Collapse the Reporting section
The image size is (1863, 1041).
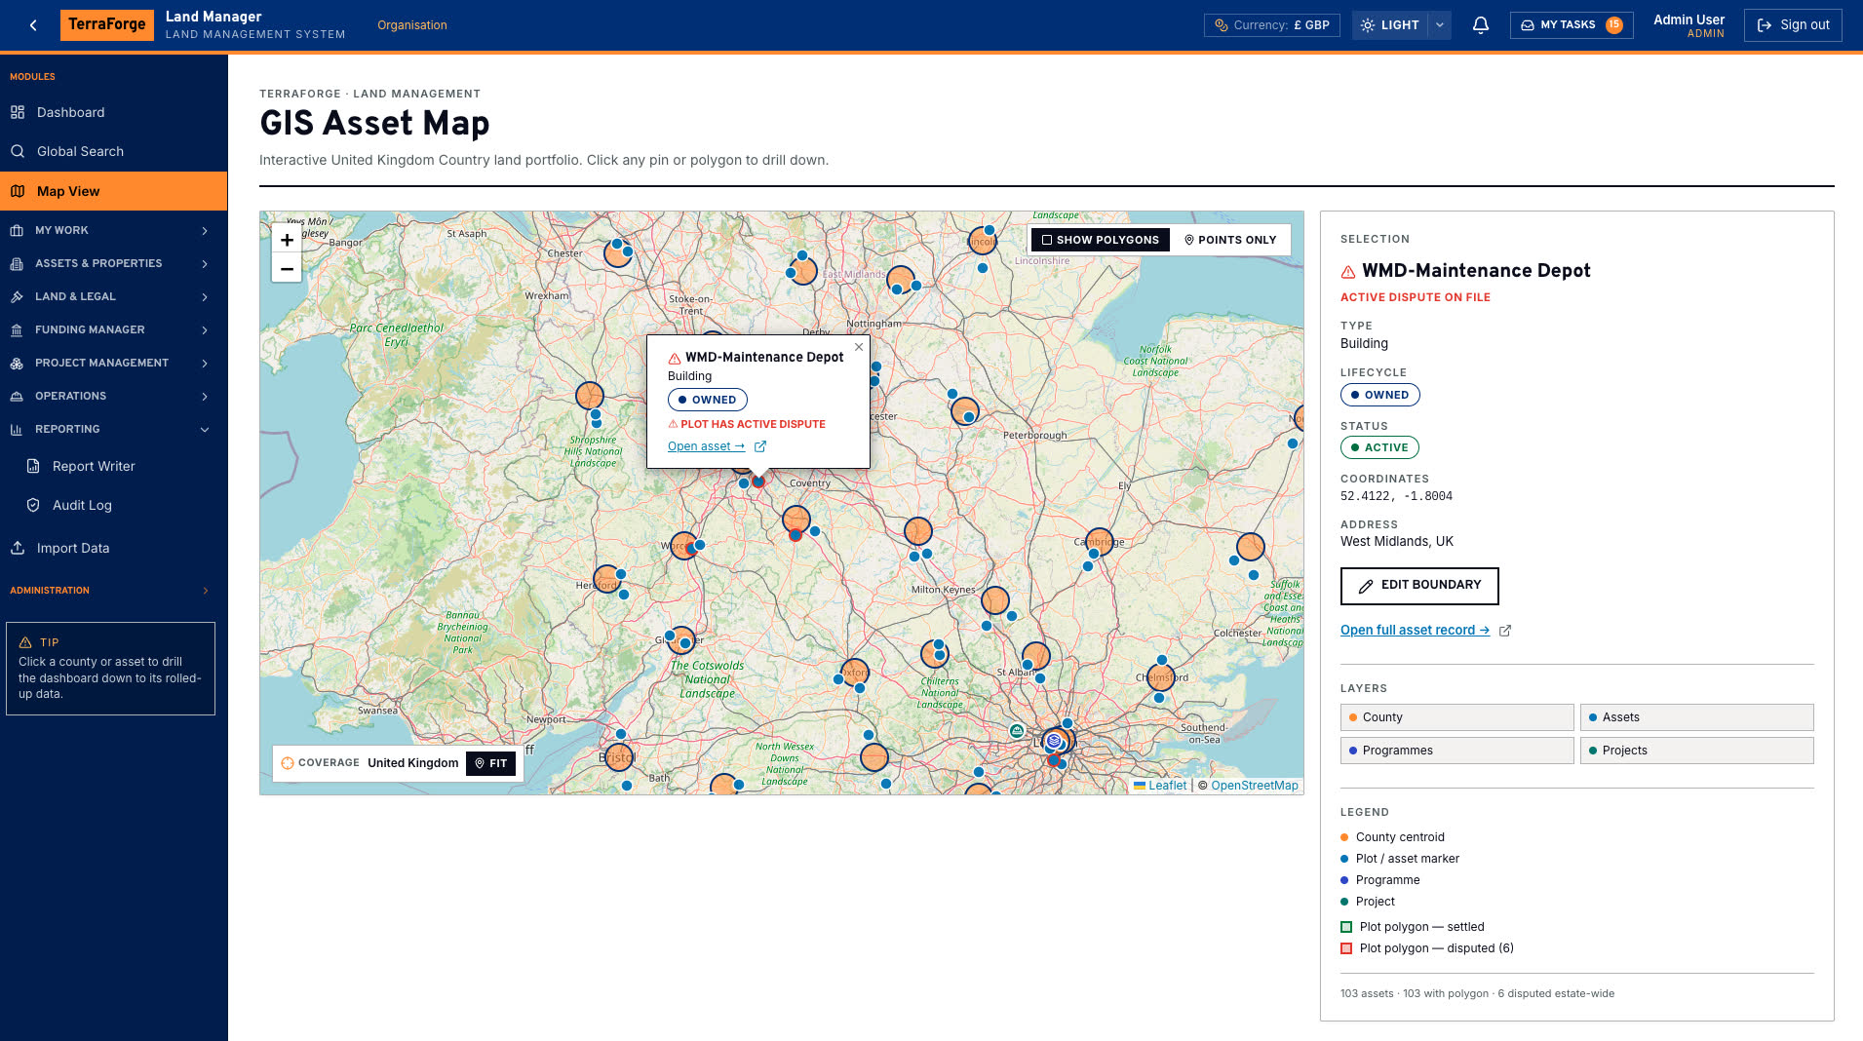pos(113,429)
